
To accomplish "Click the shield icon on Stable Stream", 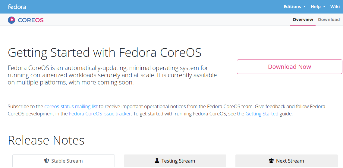I will 46,161.
